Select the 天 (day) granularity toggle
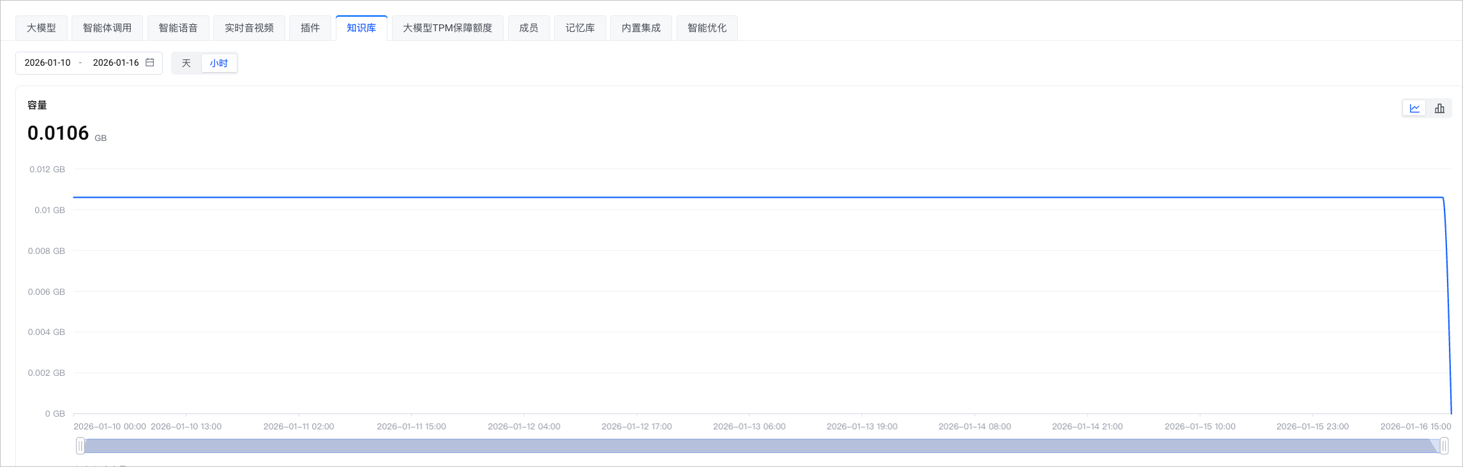The image size is (1463, 467). [186, 63]
